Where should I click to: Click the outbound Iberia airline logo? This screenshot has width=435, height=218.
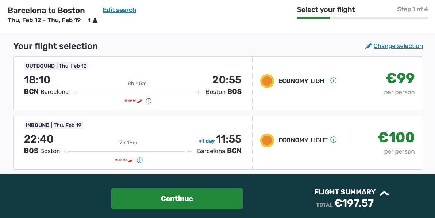click(132, 101)
